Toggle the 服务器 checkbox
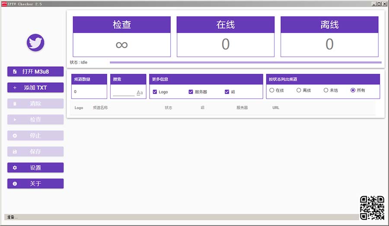This screenshot has width=389, height=226. pos(191,92)
